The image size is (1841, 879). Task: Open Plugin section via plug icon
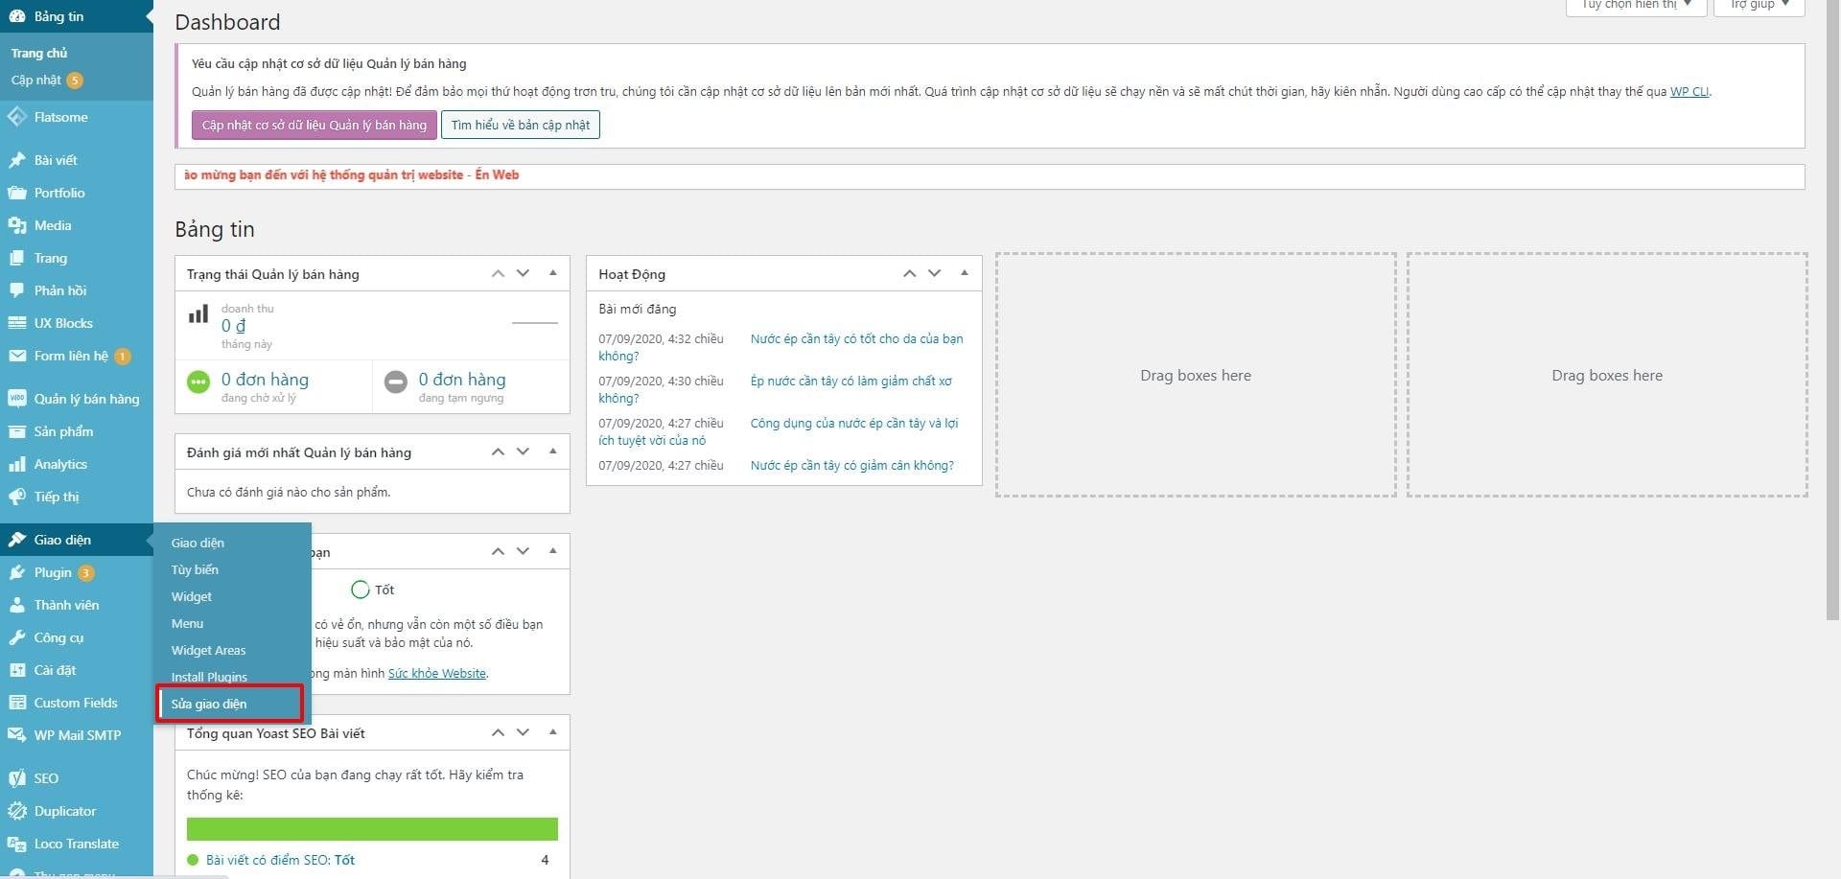(x=17, y=572)
